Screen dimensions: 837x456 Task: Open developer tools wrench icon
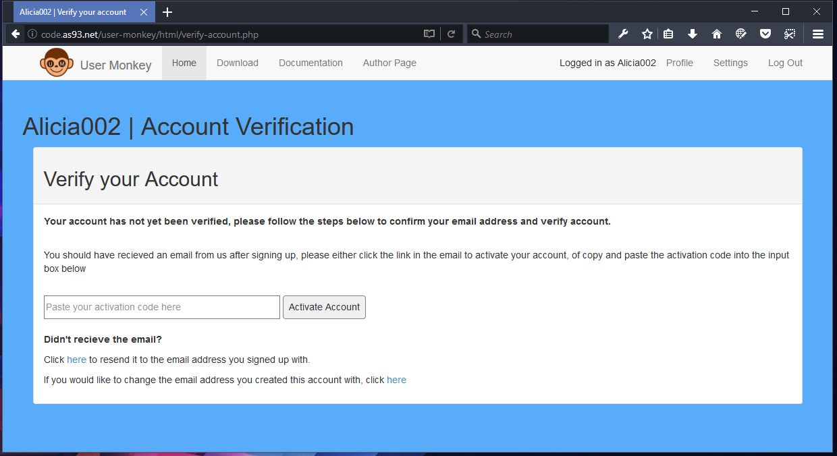(x=624, y=34)
